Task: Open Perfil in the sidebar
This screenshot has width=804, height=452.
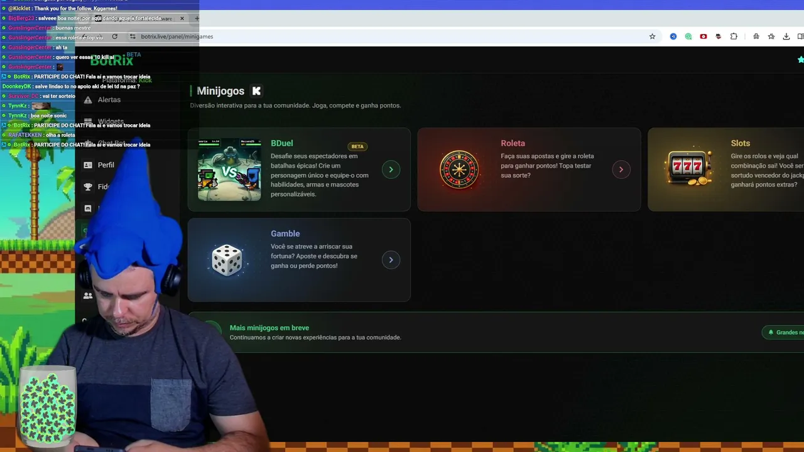Action: click(x=106, y=165)
